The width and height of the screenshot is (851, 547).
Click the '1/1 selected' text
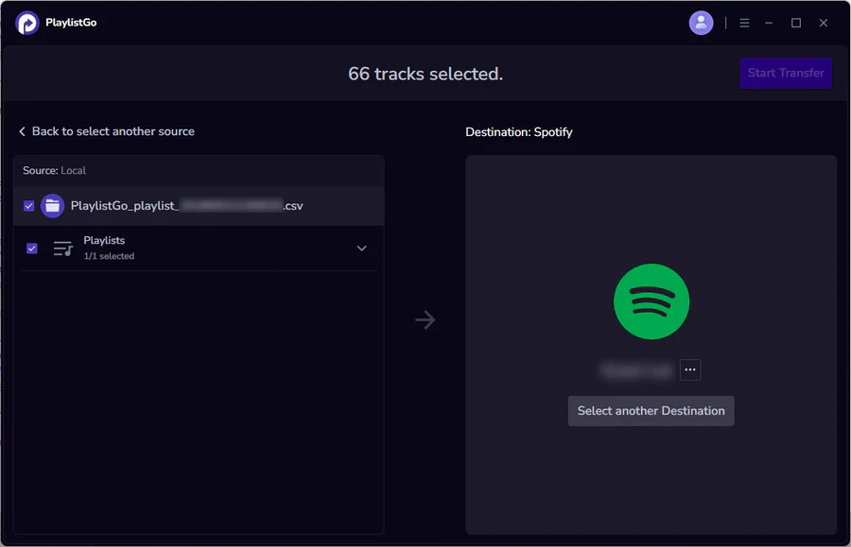coord(109,256)
